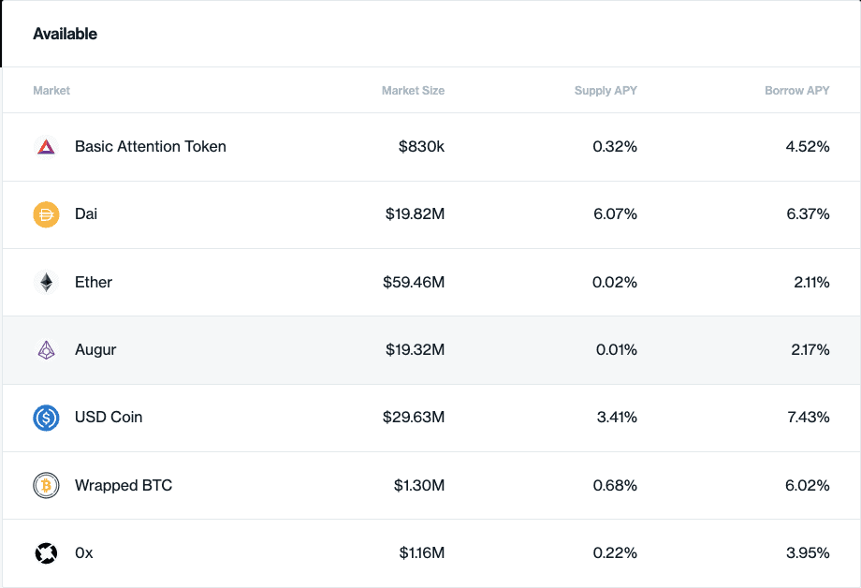Click the Wrapped BTC bitcoin icon
Image resolution: width=861 pixels, height=588 pixels.
click(x=46, y=486)
